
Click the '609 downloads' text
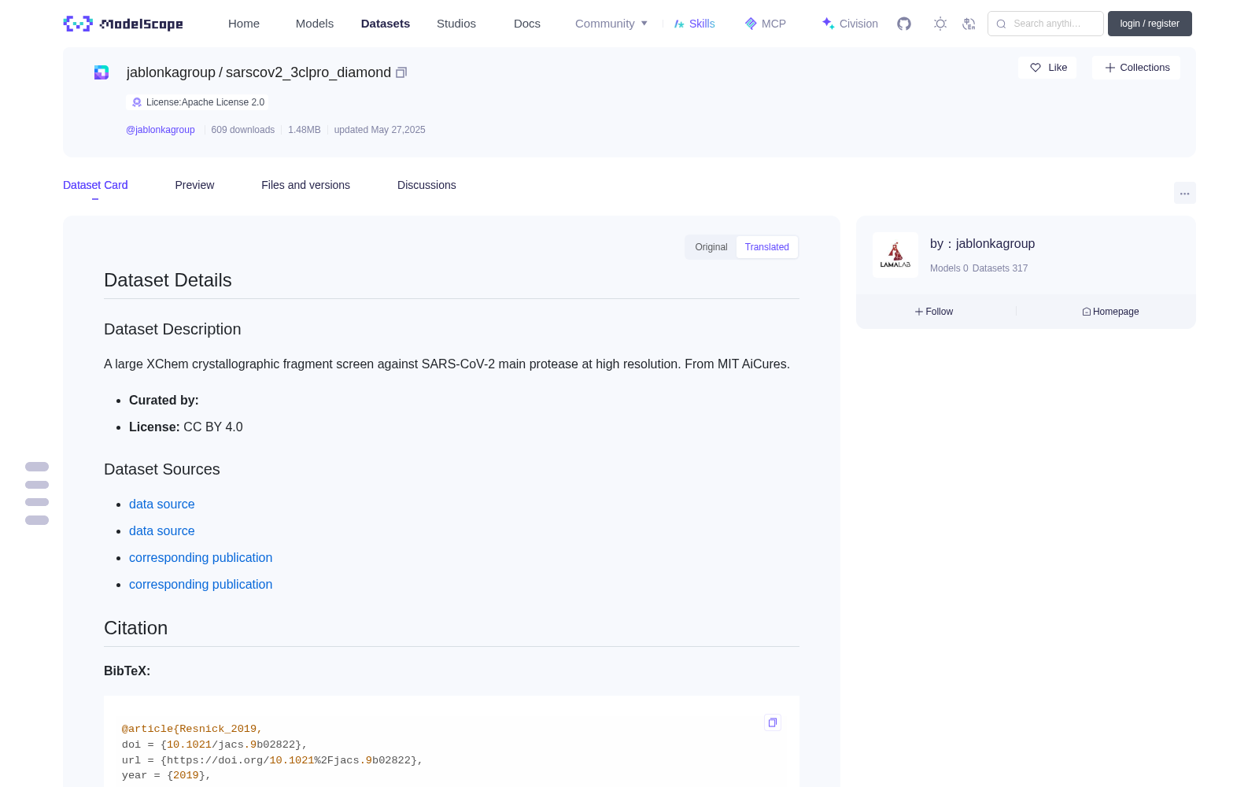(243, 130)
